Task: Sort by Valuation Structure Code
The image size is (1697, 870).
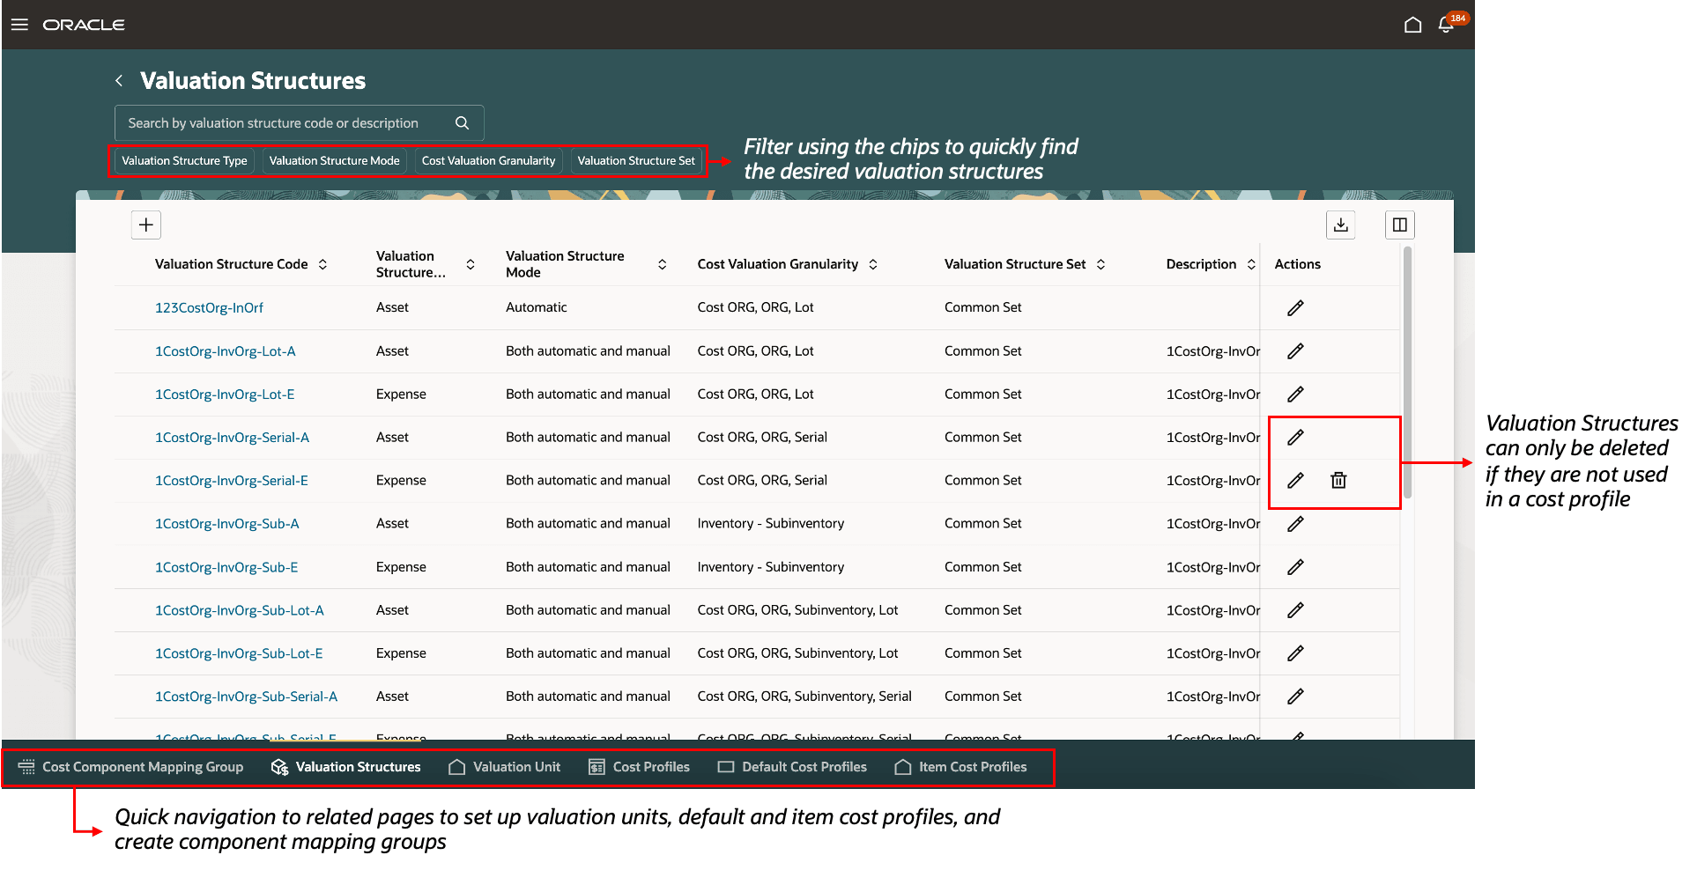Action: coord(322,264)
